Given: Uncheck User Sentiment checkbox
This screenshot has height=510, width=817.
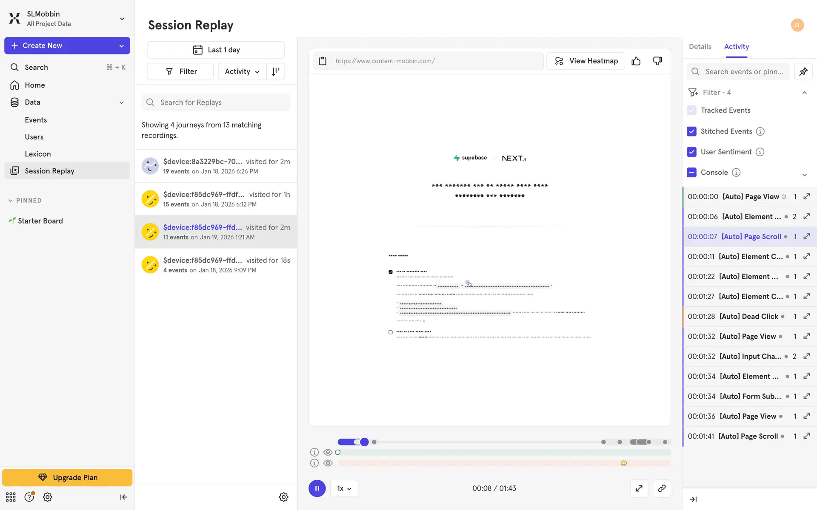Looking at the screenshot, I should pyautogui.click(x=691, y=152).
